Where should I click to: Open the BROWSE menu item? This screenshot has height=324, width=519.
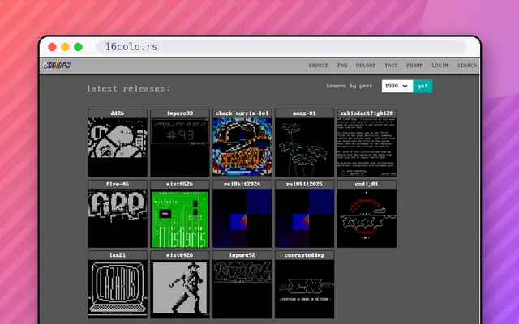coord(319,66)
